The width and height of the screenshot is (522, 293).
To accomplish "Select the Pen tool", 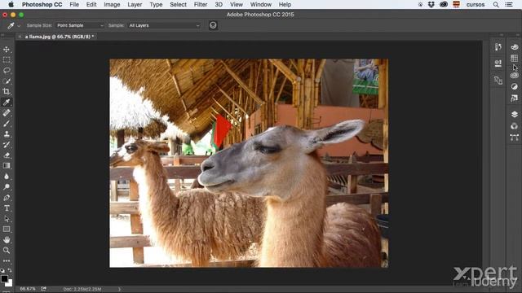I will click(7, 198).
